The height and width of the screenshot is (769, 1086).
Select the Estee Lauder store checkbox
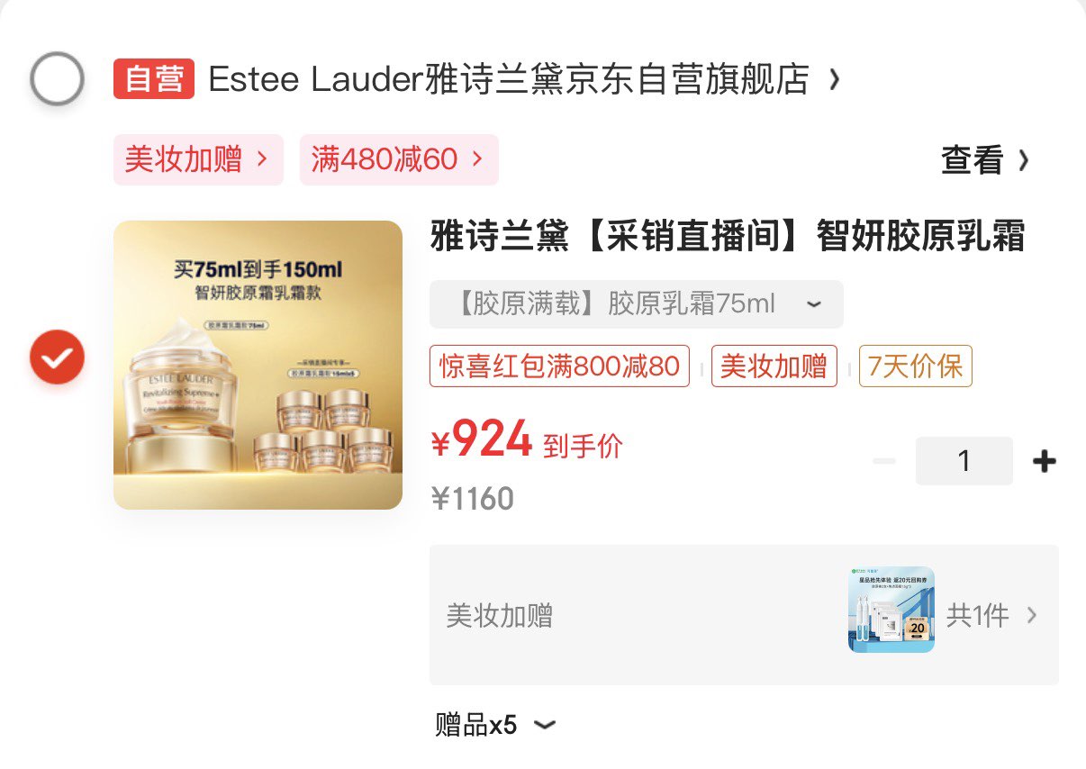coord(57,79)
